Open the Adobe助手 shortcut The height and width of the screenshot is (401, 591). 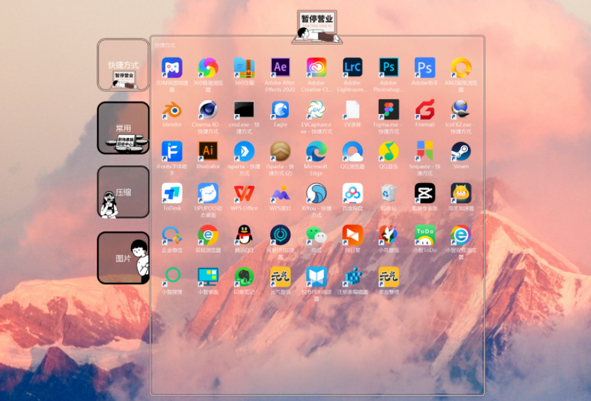pos(425,68)
